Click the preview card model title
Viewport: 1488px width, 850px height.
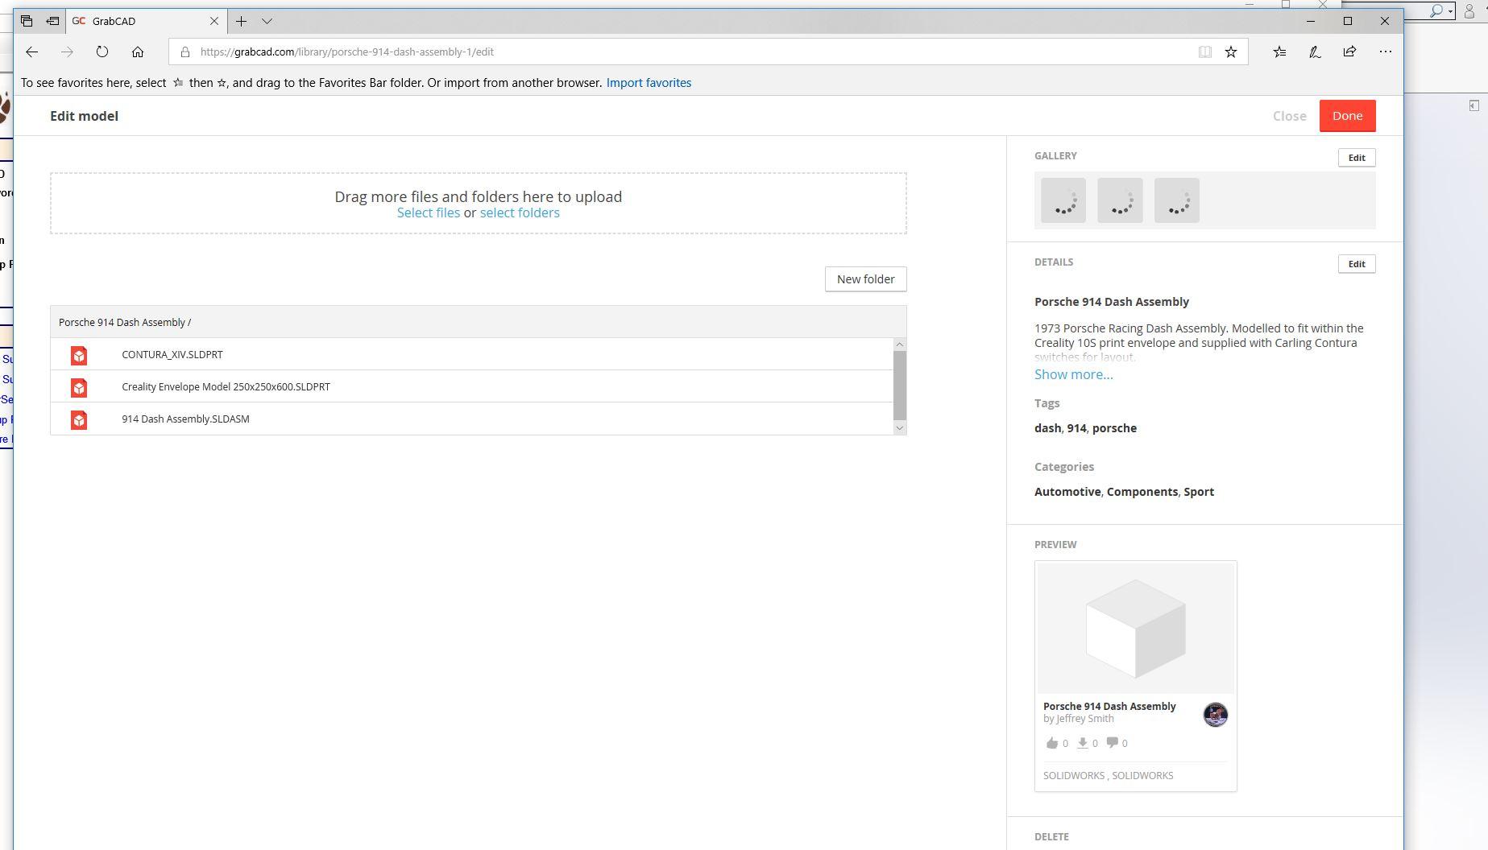[x=1109, y=706]
